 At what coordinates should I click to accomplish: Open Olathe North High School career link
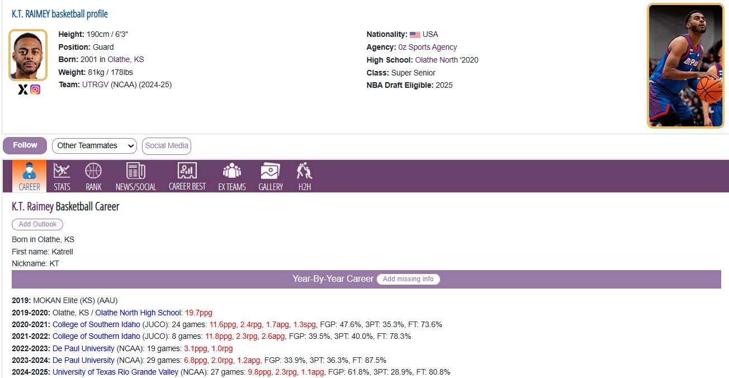(139, 313)
